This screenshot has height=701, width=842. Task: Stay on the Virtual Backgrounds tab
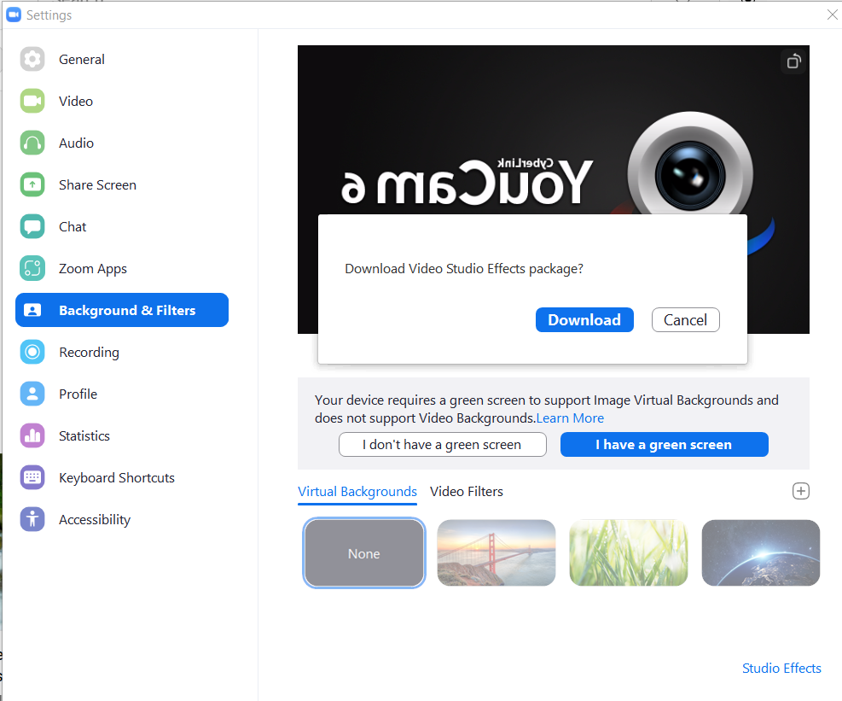tap(357, 491)
